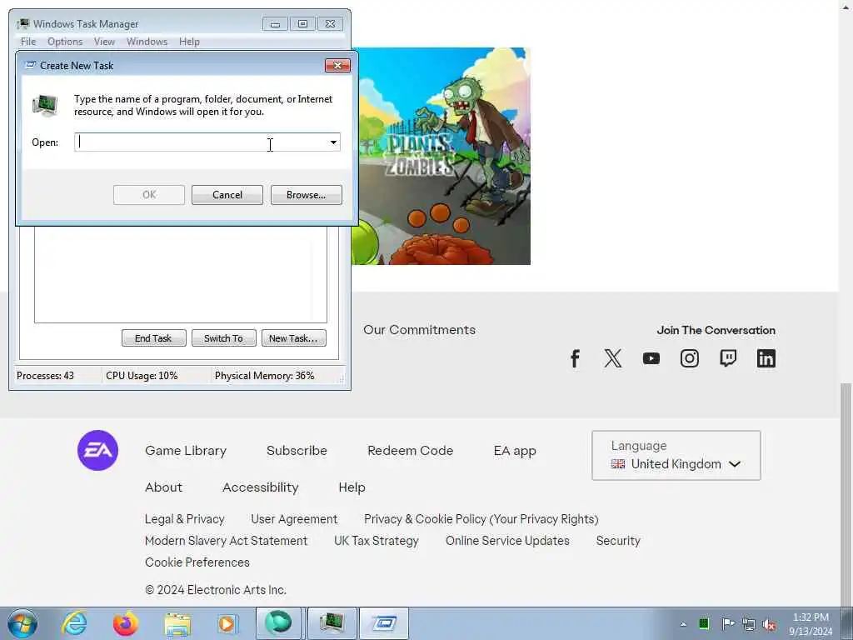Open the Twitch social icon

click(x=728, y=358)
